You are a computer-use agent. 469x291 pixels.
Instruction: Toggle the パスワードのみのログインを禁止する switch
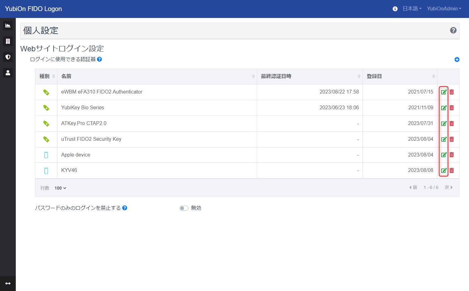point(184,208)
